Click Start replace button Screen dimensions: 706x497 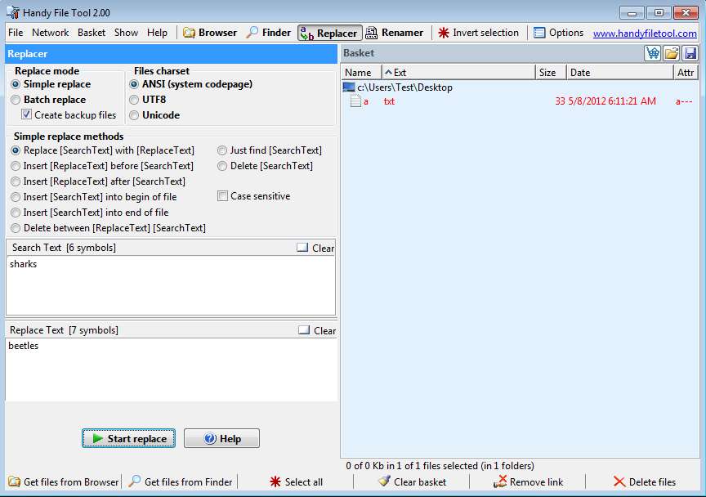(x=129, y=438)
